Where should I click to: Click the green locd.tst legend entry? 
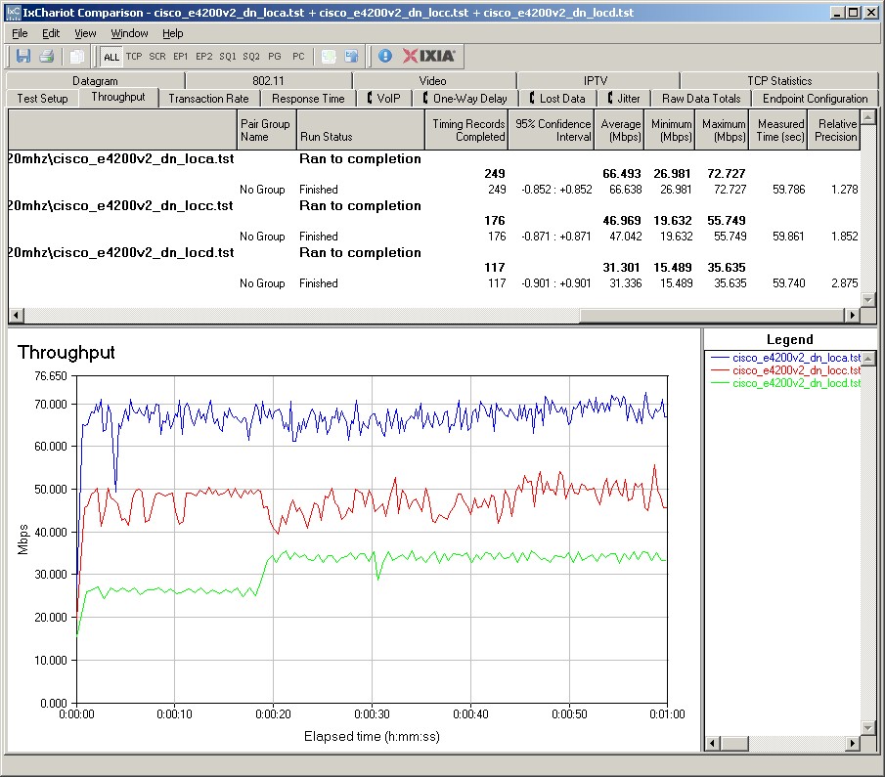coord(785,383)
